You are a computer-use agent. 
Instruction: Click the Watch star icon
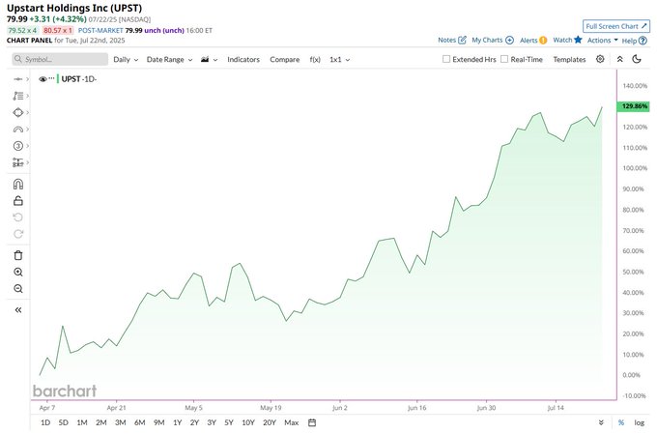point(578,40)
